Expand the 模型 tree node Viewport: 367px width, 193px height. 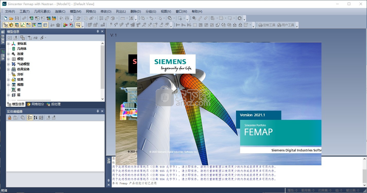pyautogui.click(x=8, y=59)
